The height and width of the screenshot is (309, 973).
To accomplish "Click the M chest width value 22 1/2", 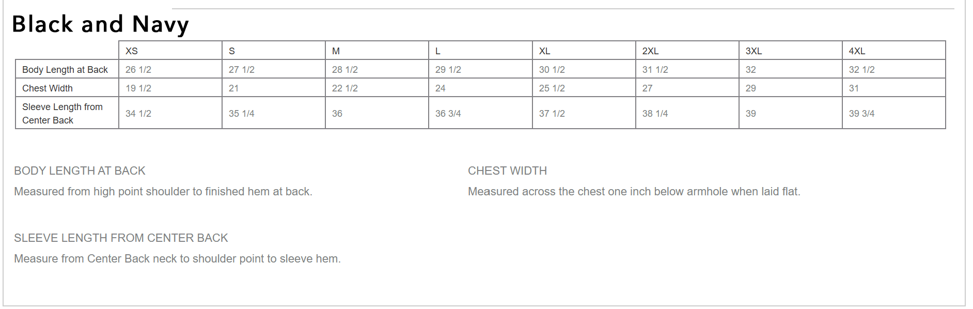I will pos(344,88).
